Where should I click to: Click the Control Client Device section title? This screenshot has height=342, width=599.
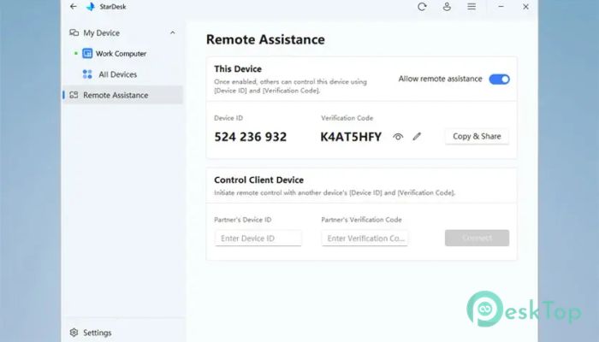258,180
